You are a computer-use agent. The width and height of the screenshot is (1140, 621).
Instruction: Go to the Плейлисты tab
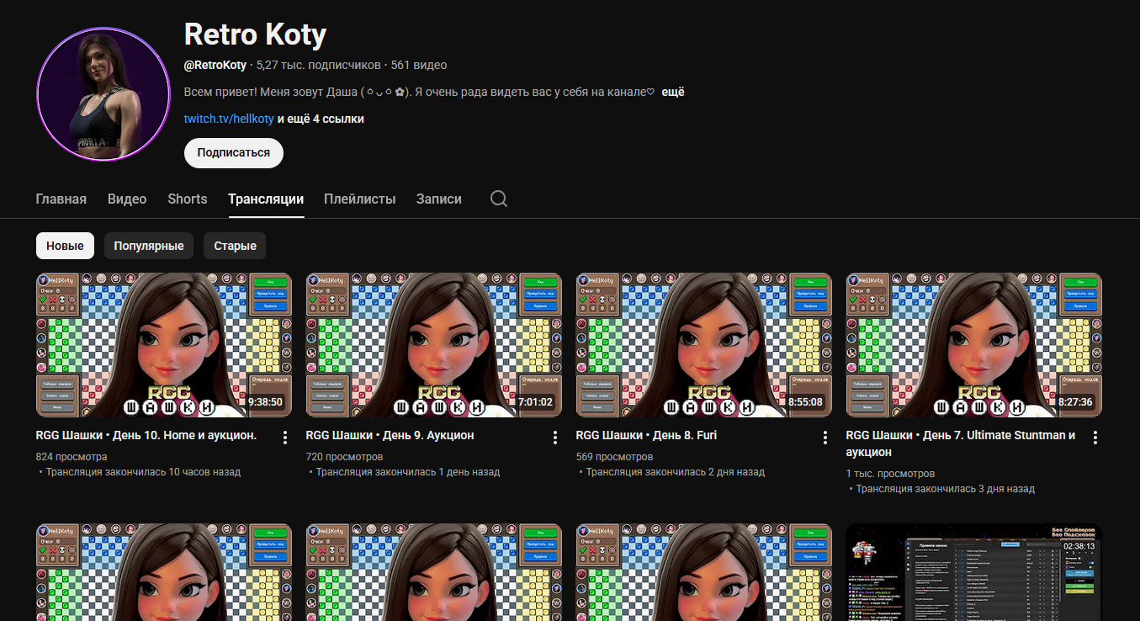(x=360, y=199)
